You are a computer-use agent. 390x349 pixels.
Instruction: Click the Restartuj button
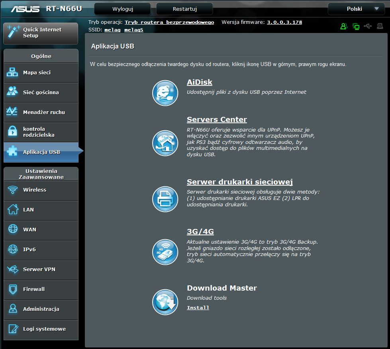pos(184,9)
